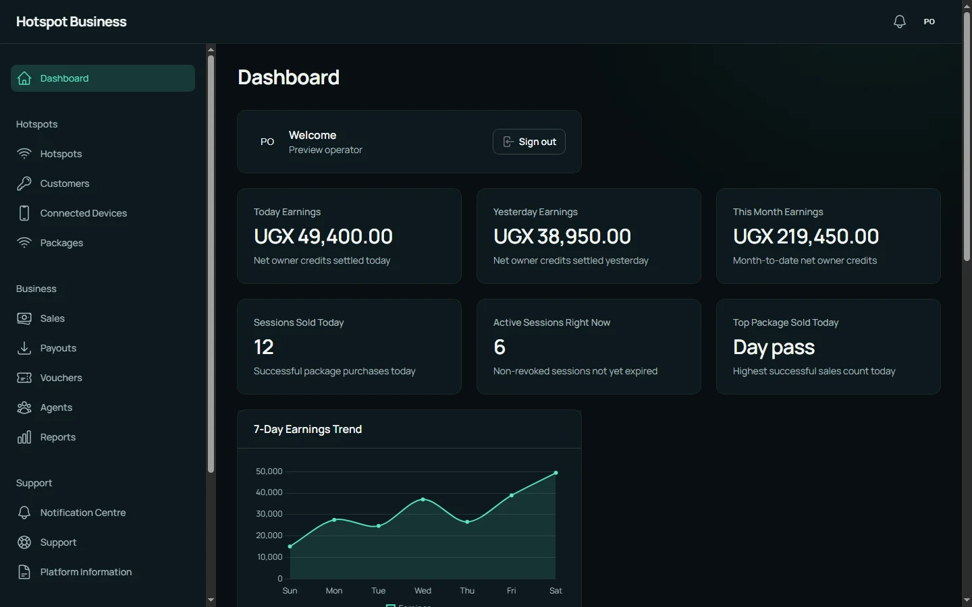Click the sidebar scroll down arrow
The height and width of the screenshot is (607, 972).
pos(211,600)
